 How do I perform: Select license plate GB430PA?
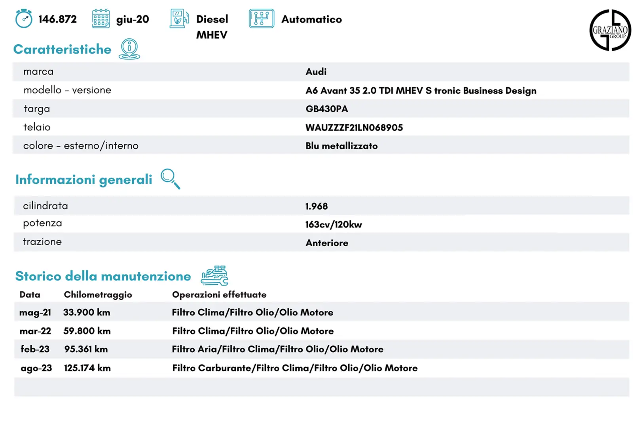tap(327, 109)
